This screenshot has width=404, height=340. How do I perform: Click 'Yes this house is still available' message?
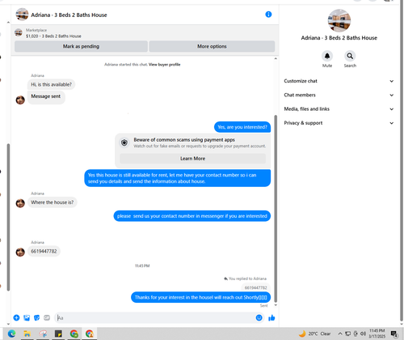click(x=178, y=178)
